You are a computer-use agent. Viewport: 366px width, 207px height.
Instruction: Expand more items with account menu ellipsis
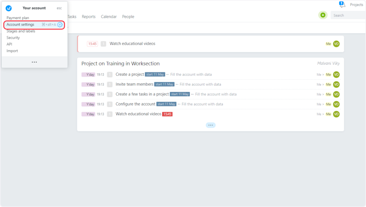pyautogui.click(x=34, y=62)
